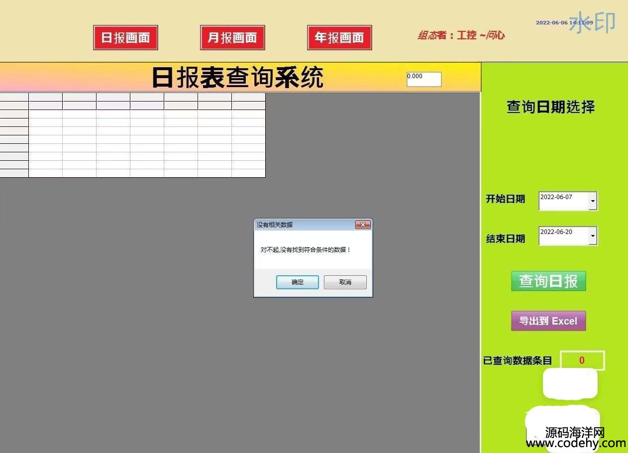Click the top-left corner cell of report table
This screenshot has height=453, width=628.
coord(14,97)
